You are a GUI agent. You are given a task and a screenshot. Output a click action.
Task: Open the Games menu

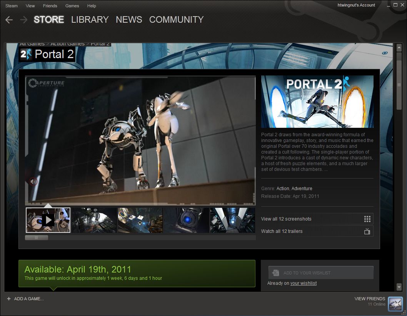[72, 6]
